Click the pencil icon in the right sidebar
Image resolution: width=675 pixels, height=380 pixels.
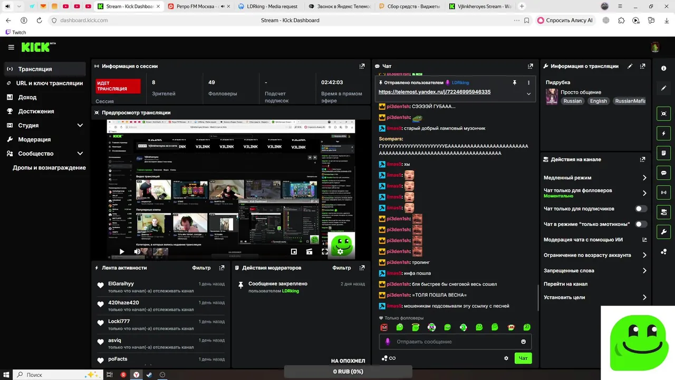(663, 88)
